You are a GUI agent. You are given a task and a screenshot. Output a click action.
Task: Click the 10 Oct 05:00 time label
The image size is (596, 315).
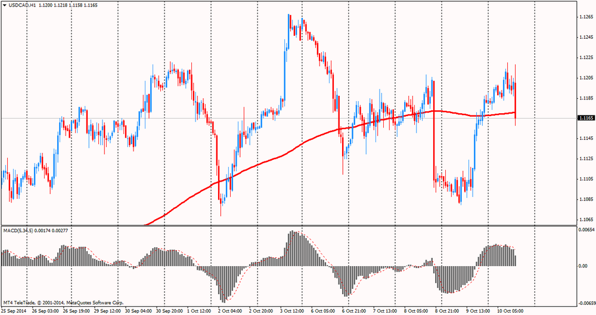(511, 310)
